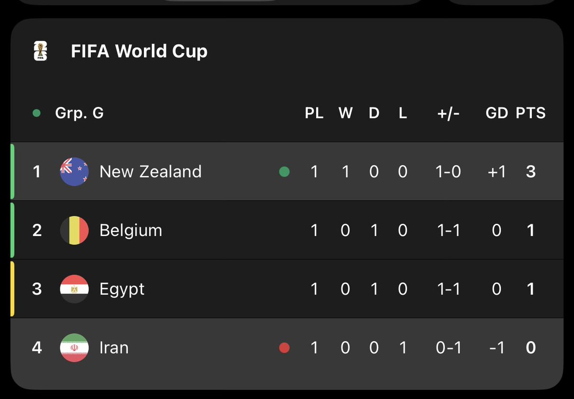Open Iran team name

[114, 347]
